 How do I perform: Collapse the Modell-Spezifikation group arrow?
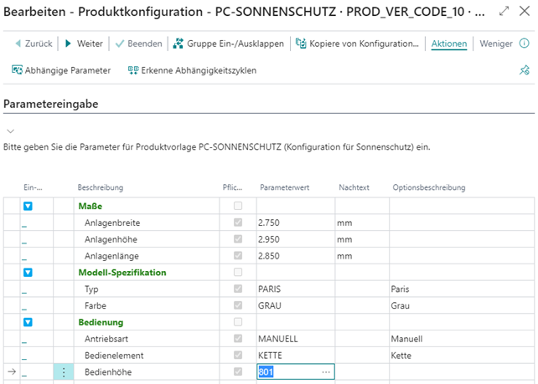(x=28, y=273)
